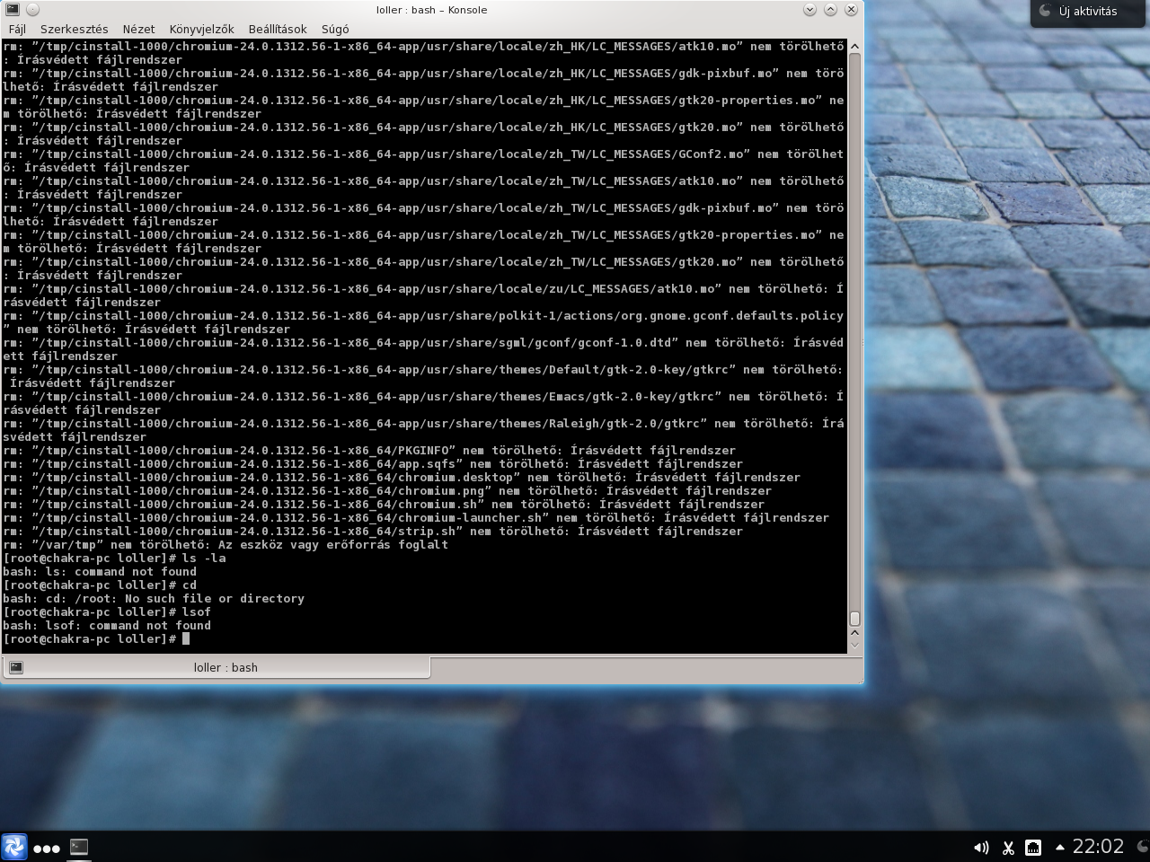
Task: Open the Fájl menu
Action: 17,29
